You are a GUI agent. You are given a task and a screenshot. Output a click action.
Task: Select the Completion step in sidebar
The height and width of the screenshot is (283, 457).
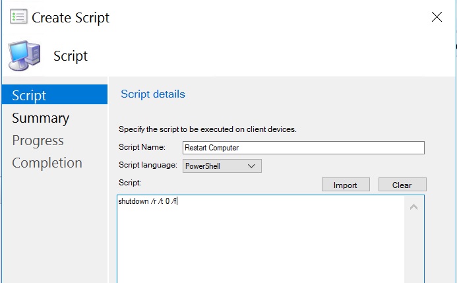coord(47,163)
